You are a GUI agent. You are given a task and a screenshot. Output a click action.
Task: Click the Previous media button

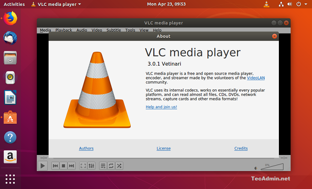point(55,166)
